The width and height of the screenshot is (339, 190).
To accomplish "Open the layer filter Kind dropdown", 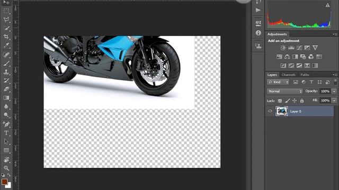I will 278,82.
